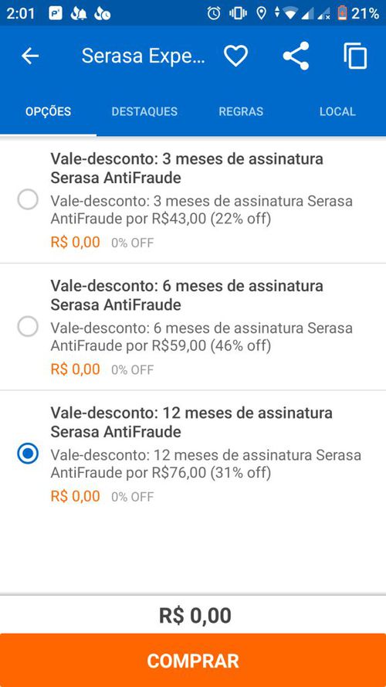Tap the 6 meses de assinatura heading
This screenshot has height=687, width=386.
(x=187, y=295)
